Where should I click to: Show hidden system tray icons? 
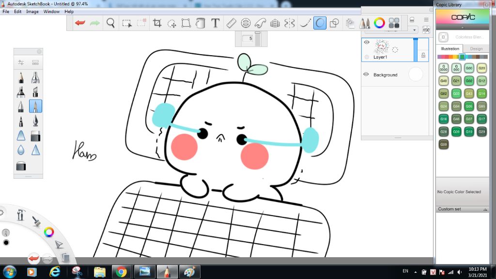tap(415, 272)
